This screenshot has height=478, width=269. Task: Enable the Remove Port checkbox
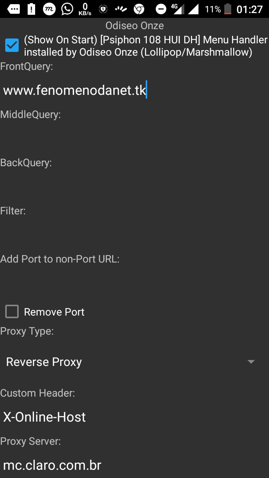point(12,311)
